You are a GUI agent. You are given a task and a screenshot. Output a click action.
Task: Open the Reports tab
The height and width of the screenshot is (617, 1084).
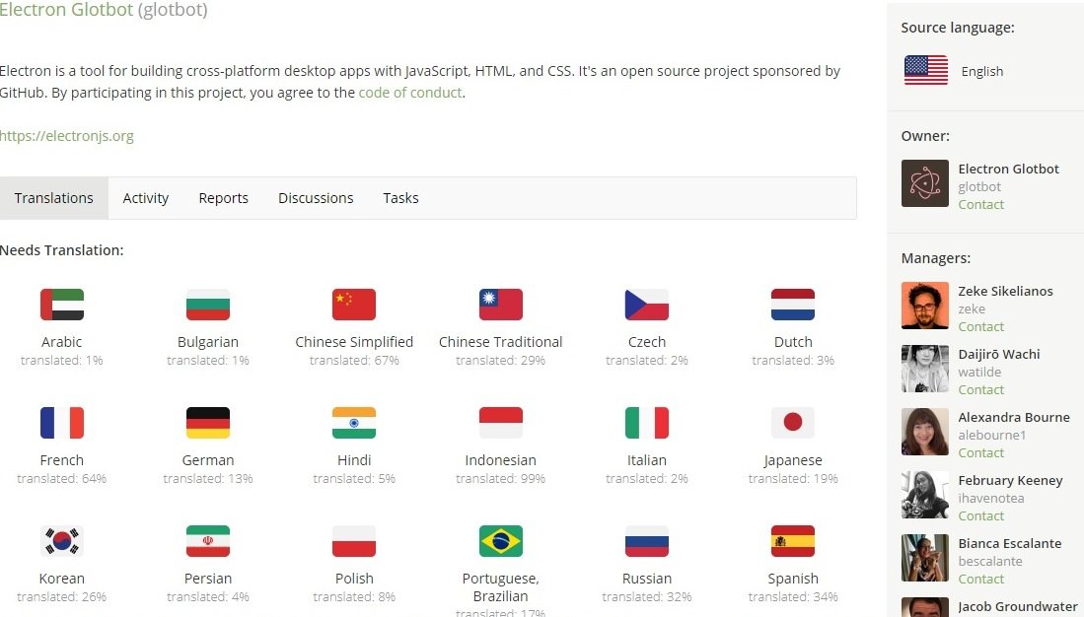click(223, 198)
